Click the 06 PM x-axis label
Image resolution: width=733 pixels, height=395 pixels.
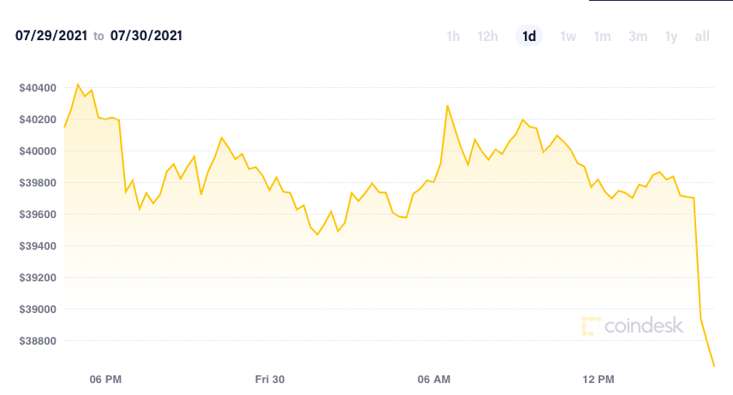coord(105,379)
